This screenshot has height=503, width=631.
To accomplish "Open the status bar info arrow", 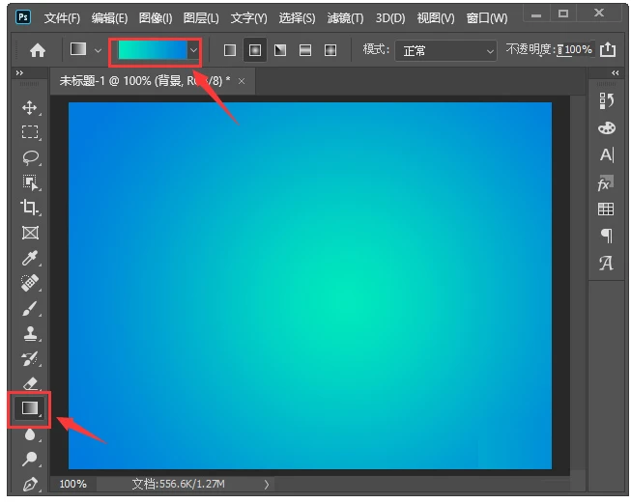I will pos(267,485).
